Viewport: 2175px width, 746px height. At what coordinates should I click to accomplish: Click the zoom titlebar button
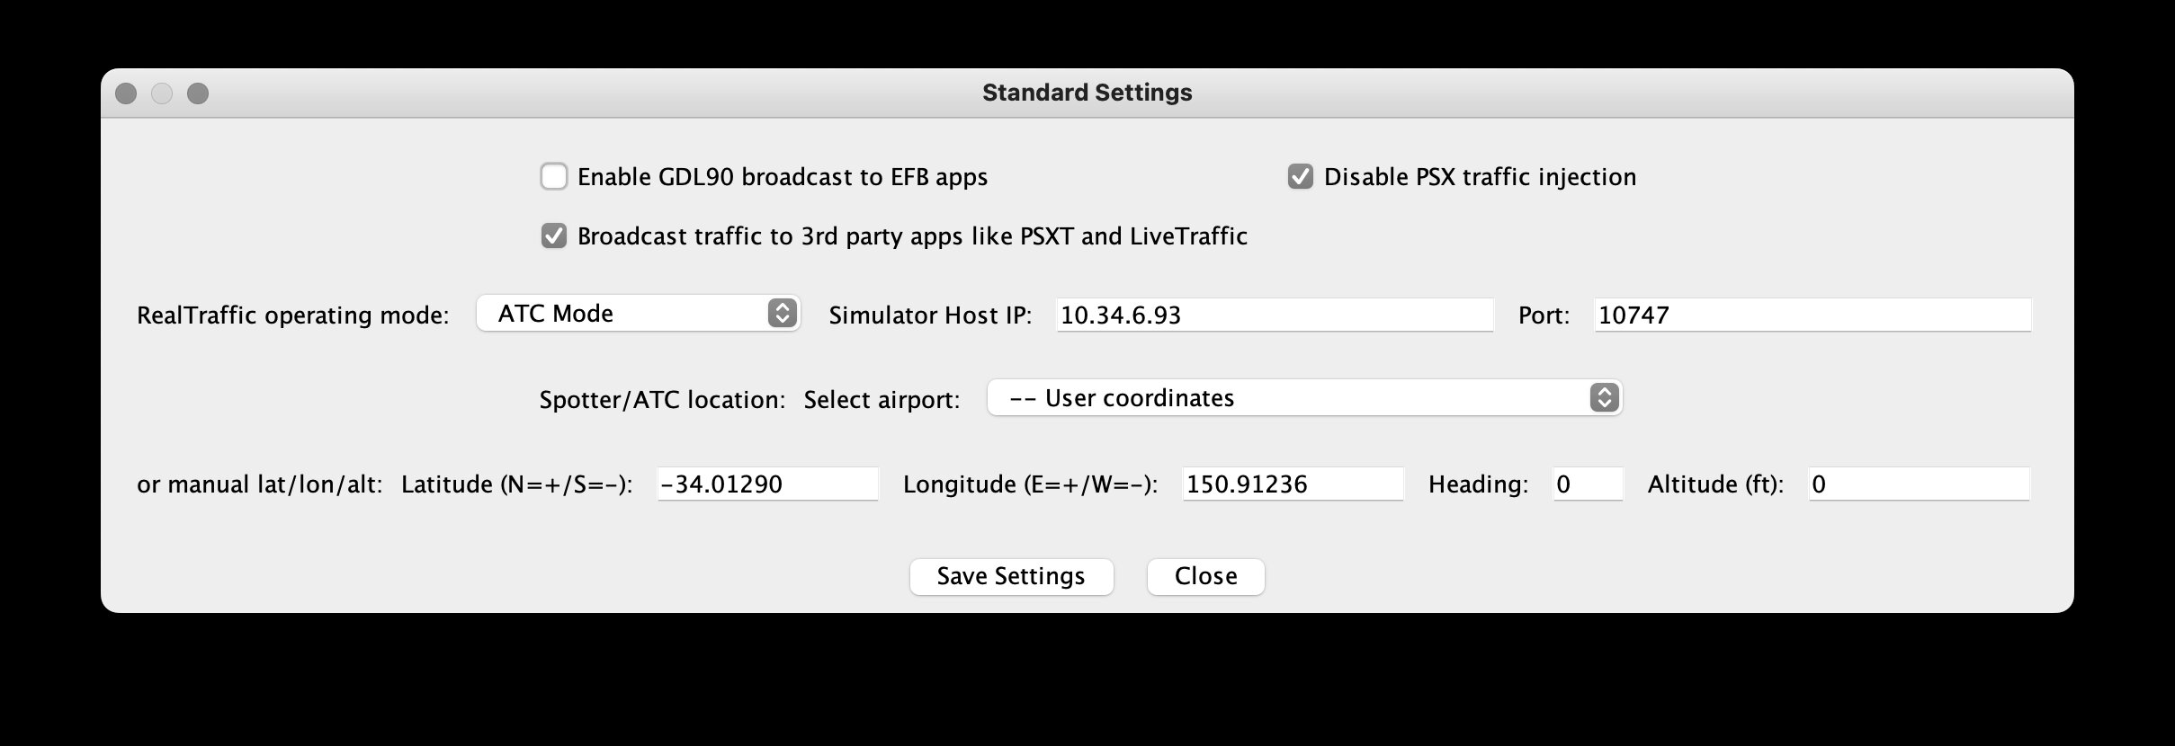tap(198, 93)
